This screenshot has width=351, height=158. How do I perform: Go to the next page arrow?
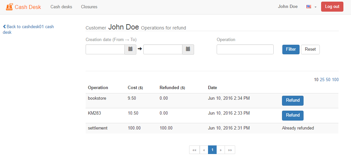(x=221, y=150)
